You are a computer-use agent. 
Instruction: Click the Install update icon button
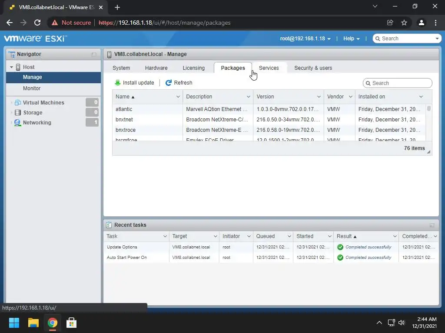[x=117, y=83]
